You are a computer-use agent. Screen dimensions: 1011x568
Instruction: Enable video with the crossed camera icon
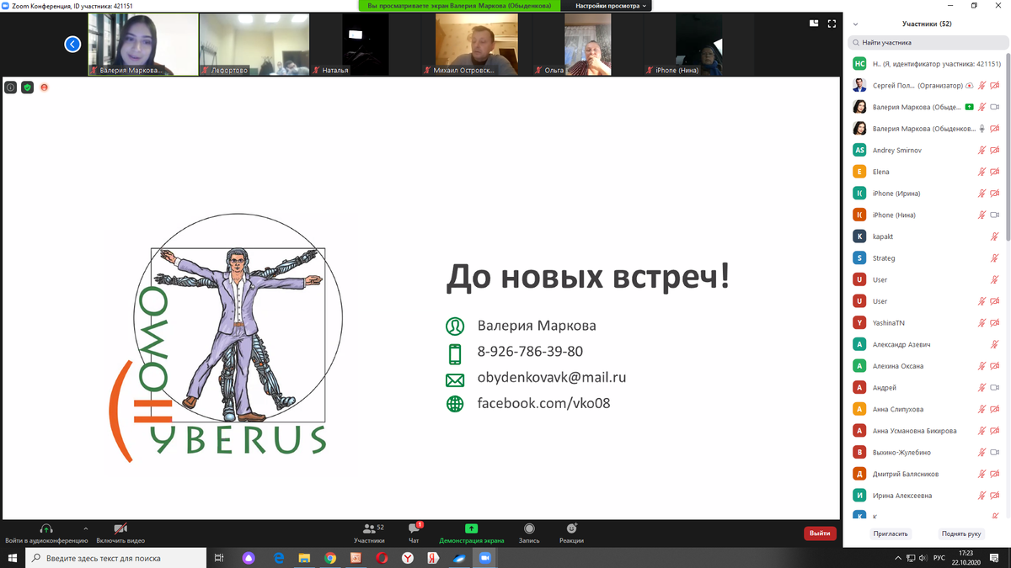[x=120, y=528]
